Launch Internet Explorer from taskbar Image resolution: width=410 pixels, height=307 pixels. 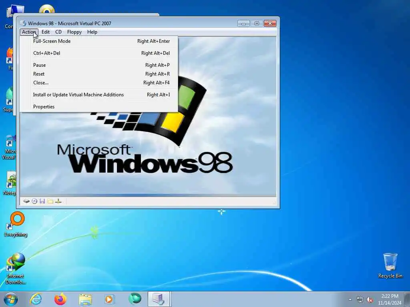tap(36, 299)
